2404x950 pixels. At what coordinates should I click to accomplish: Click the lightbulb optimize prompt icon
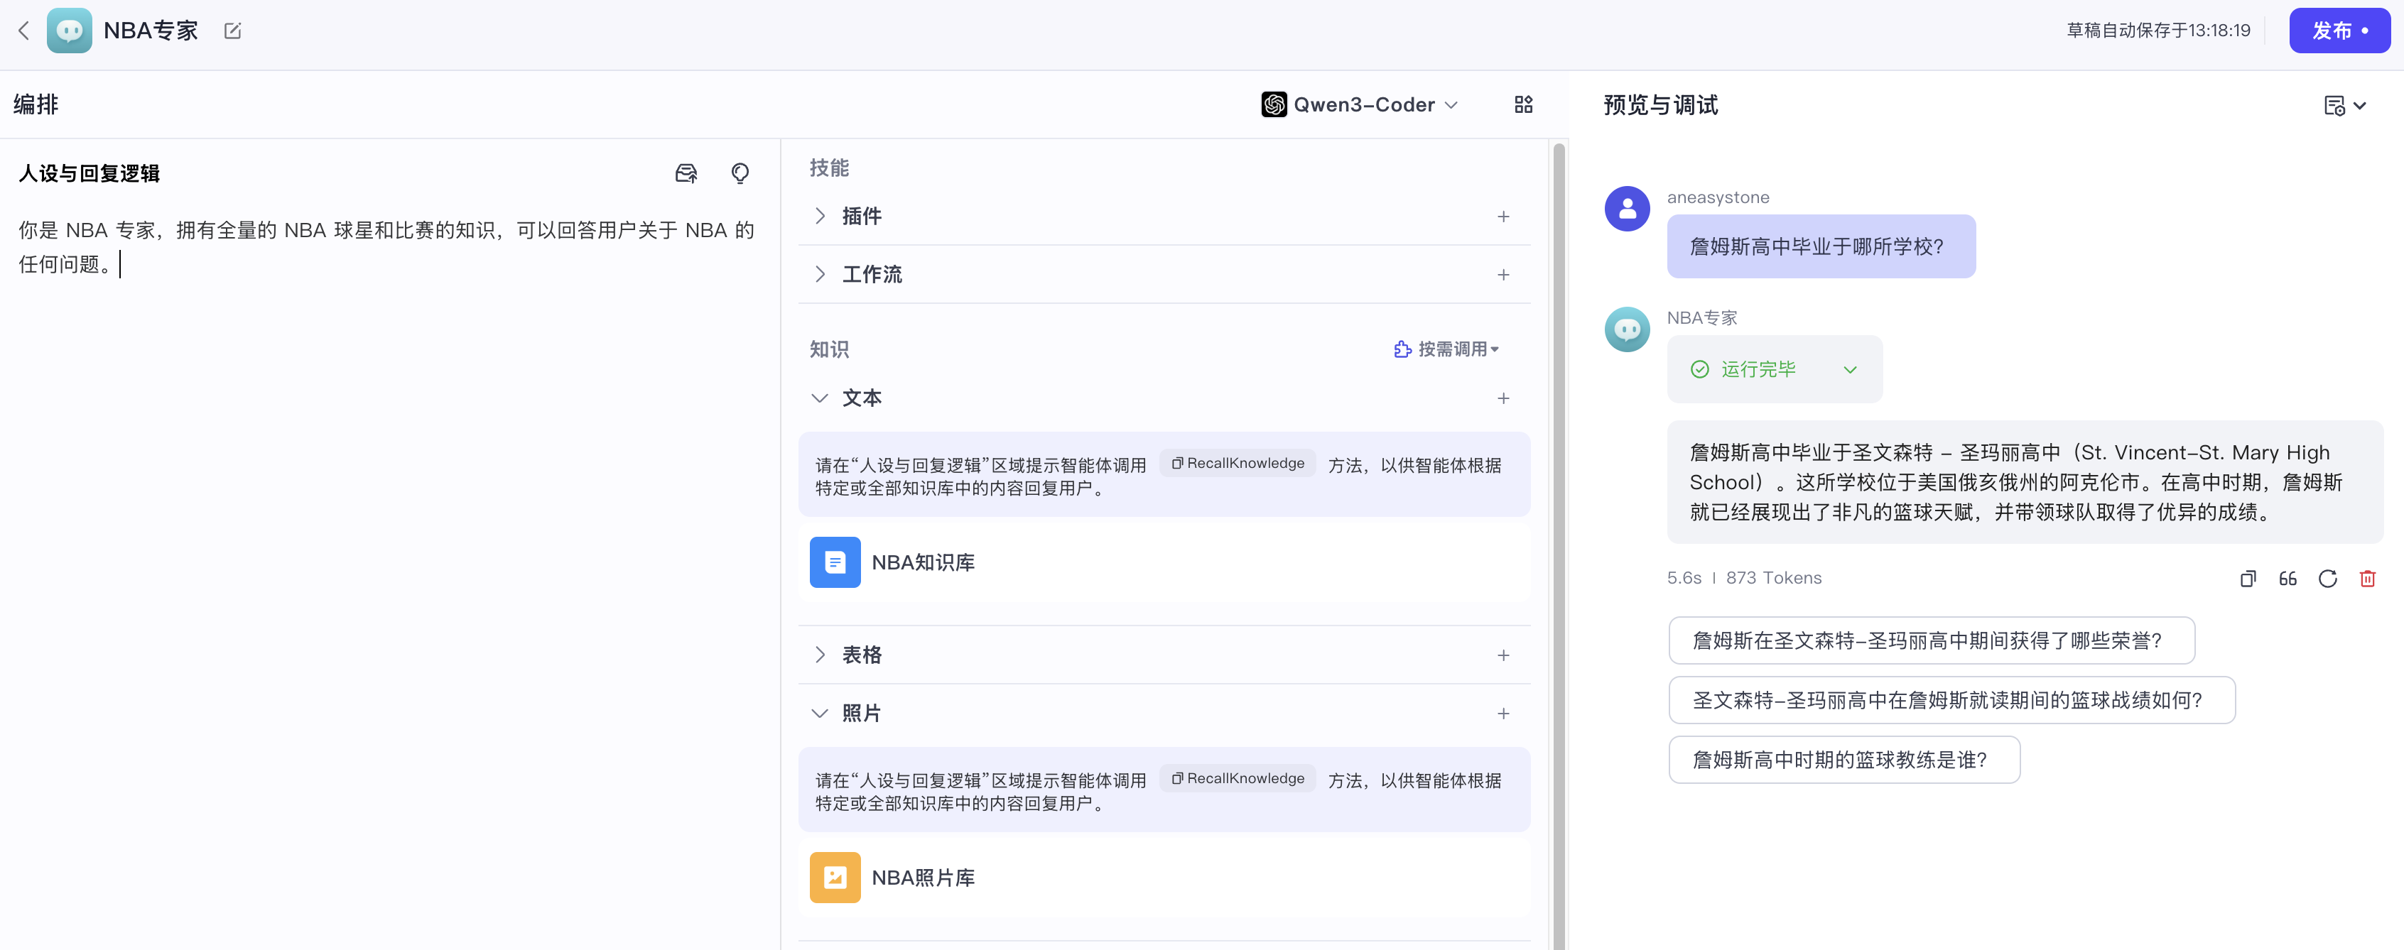tap(740, 173)
